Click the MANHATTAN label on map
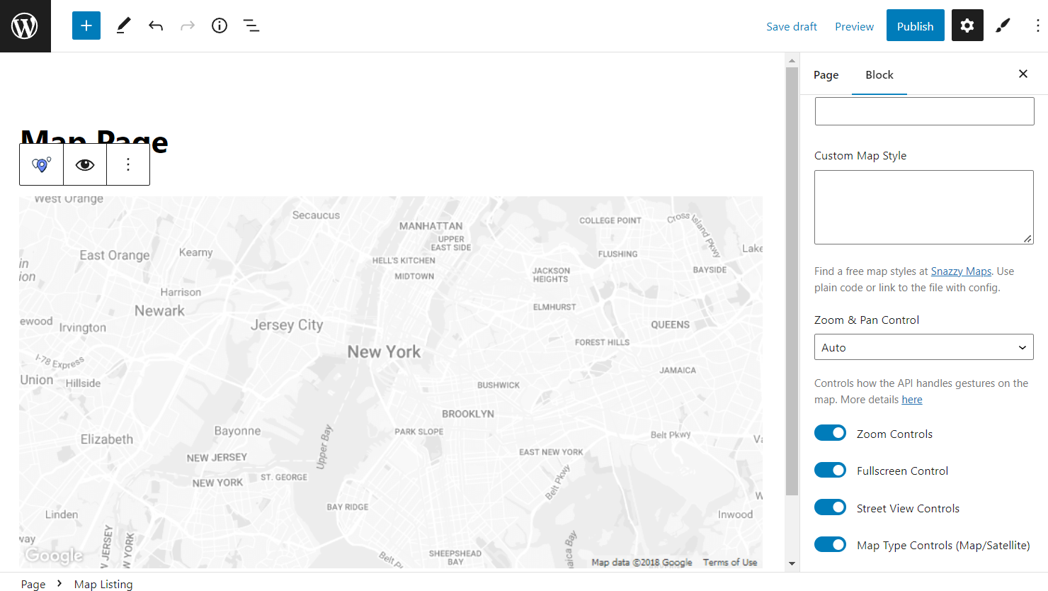Viewport: 1048px width, 591px height. point(431,226)
